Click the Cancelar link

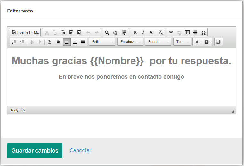click(x=80, y=151)
